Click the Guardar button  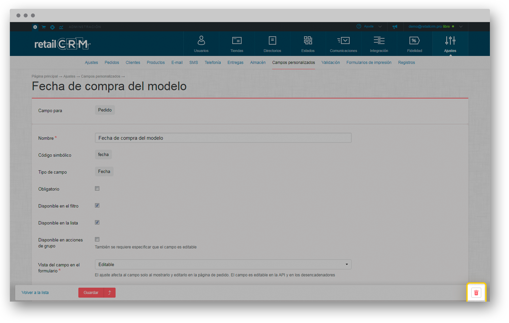[91, 293]
